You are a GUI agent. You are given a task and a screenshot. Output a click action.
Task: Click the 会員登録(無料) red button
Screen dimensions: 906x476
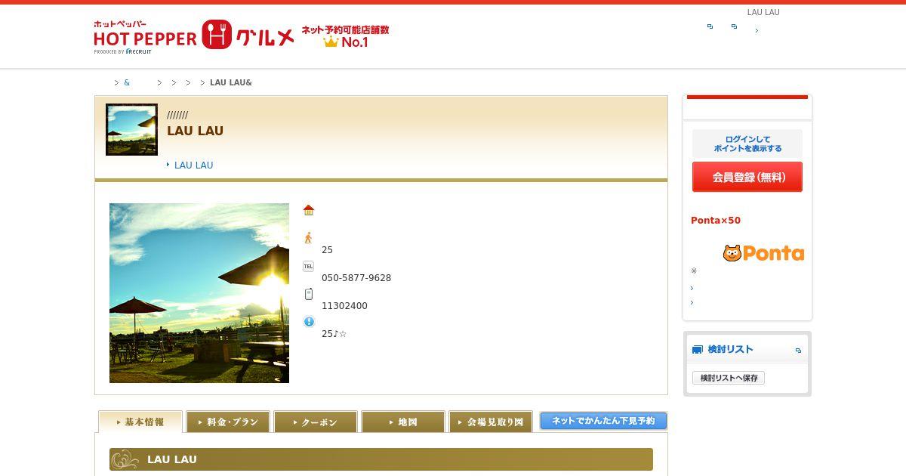[x=747, y=177]
